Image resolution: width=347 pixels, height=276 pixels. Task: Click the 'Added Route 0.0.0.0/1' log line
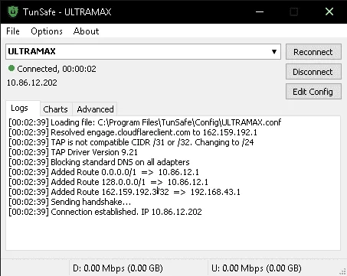pyautogui.click(x=103, y=172)
